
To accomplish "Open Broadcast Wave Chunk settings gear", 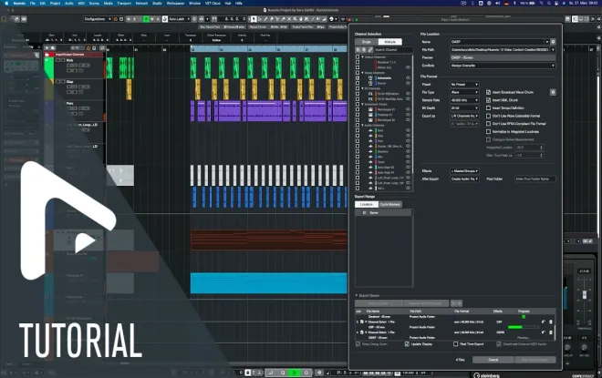I will [x=553, y=92].
